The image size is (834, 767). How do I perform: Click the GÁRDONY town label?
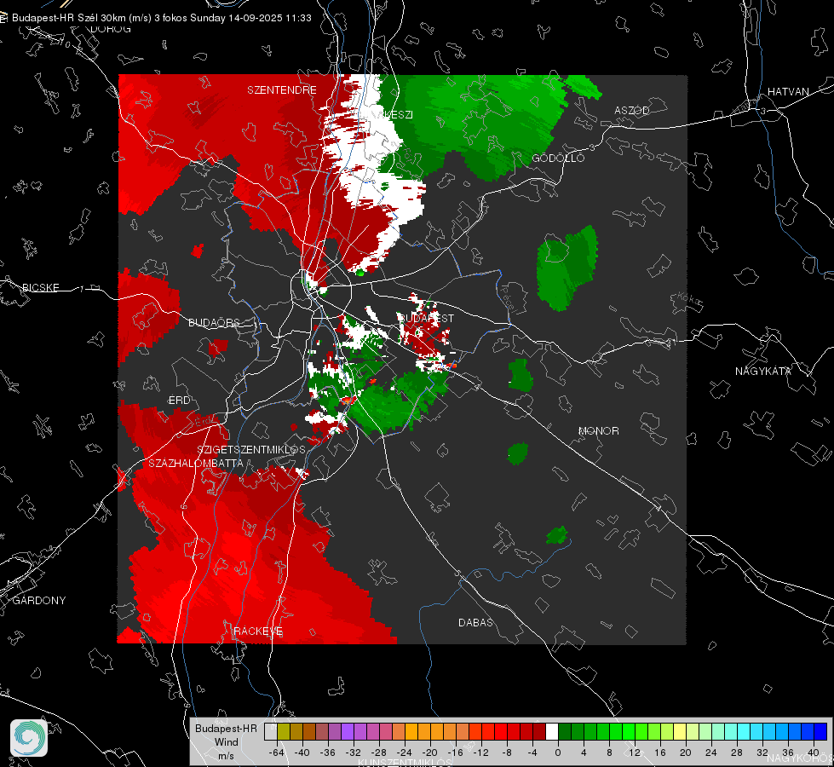click(x=39, y=601)
